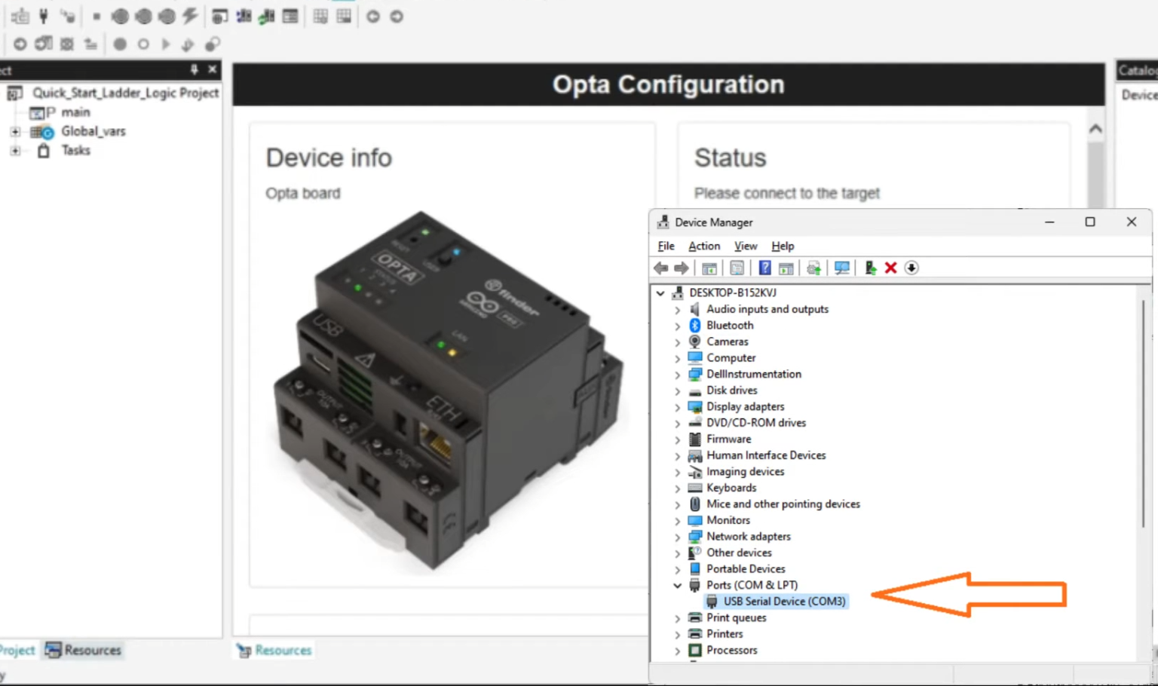Viewport: 1158px width, 686px height.
Task: Click the update driver toolbar icon
Action: pos(813,268)
